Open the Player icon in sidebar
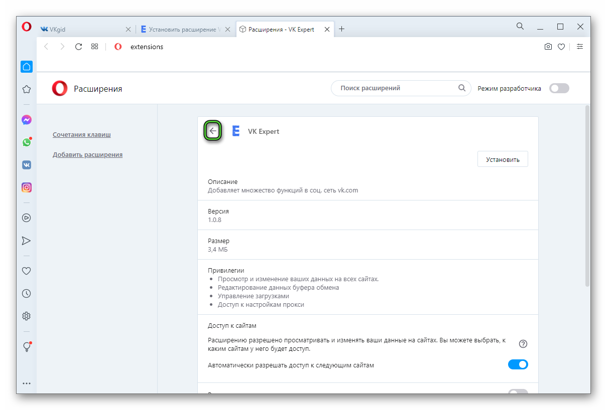Screen dimensions: 607x410 pos(27,218)
